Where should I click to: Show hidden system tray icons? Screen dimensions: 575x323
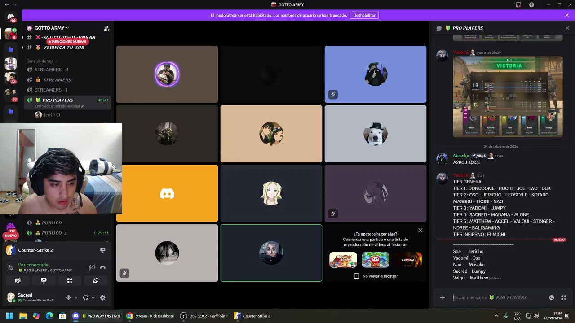tap(496, 316)
